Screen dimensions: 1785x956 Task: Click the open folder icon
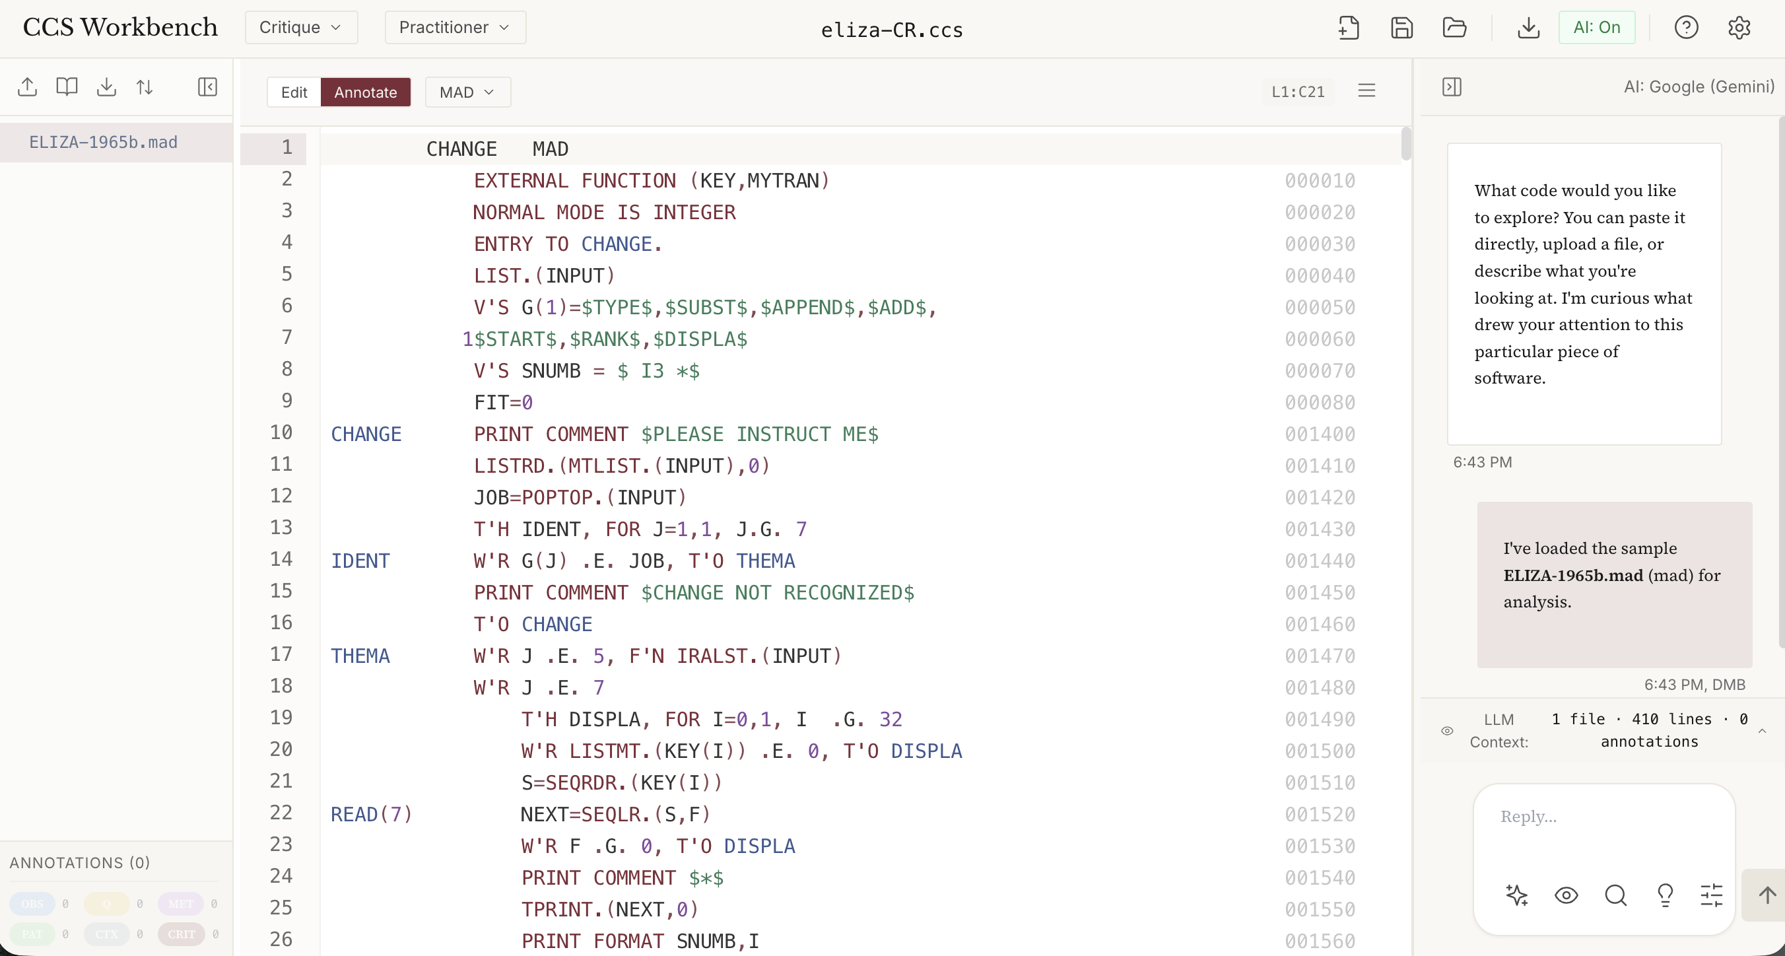[x=1454, y=28]
